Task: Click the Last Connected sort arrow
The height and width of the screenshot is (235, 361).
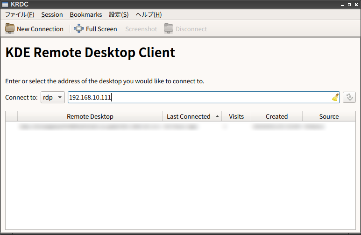Action: pos(217,116)
